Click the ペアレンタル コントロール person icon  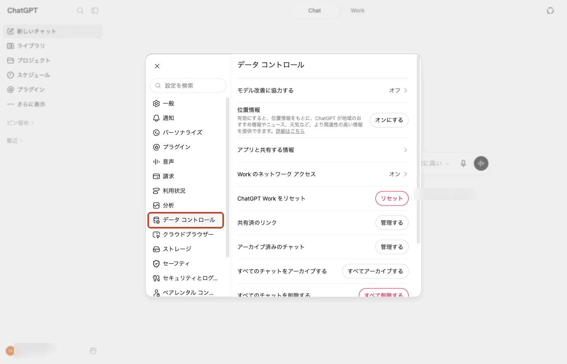(156, 292)
